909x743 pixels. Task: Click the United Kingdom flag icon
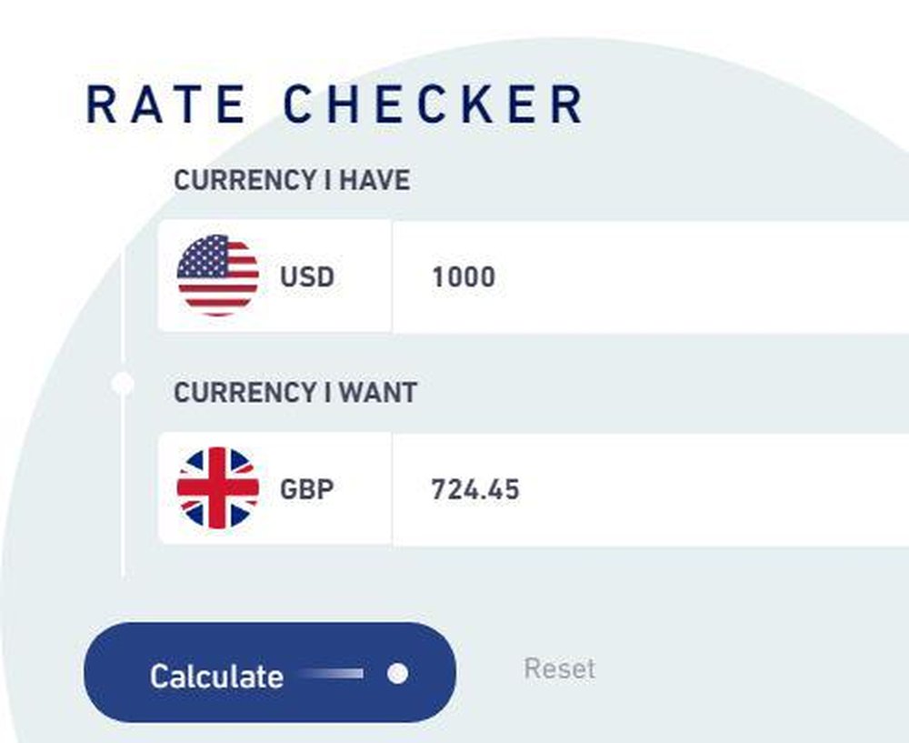point(217,488)
